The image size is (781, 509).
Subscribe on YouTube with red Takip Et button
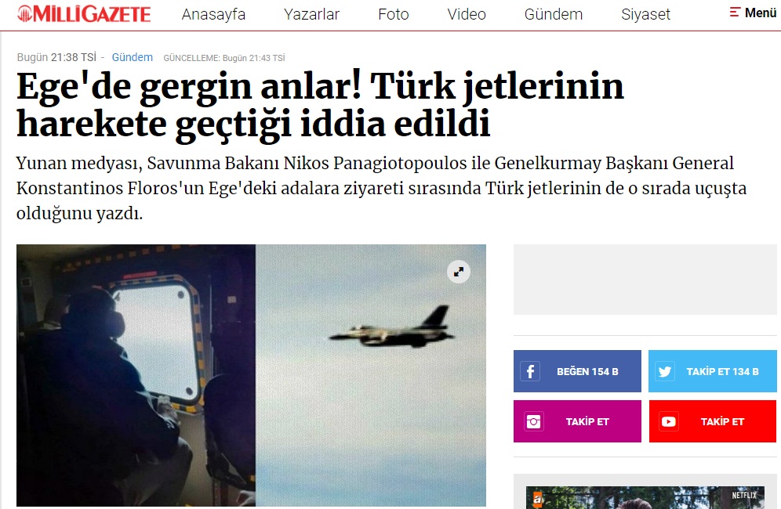coord(712,421)
